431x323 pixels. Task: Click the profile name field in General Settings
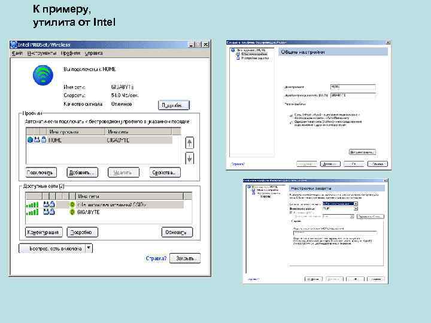[353, 87]
